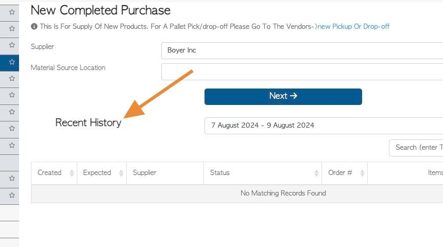
Task: Click the star icon directly below the highlighted row
Action: point(11,78)
